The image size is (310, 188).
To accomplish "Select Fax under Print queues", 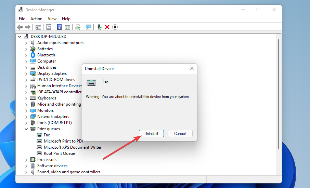I will pos(47,135).
